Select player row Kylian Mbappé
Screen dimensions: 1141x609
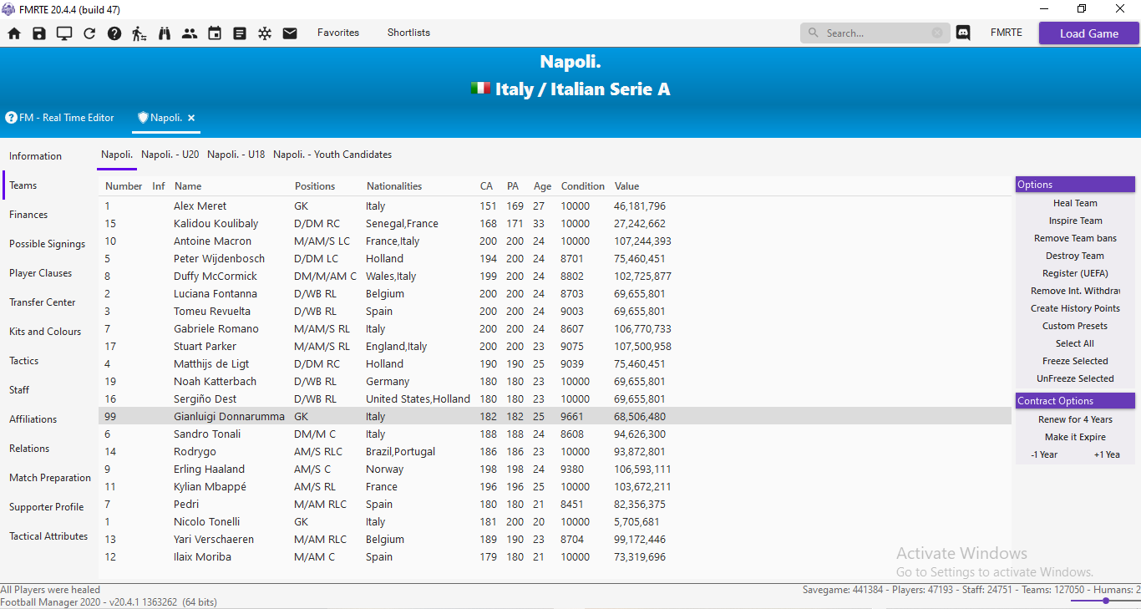555,487
